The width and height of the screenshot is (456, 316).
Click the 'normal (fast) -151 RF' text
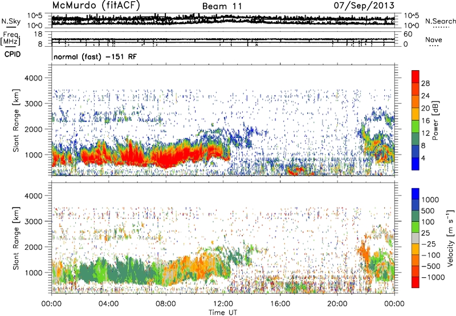(95, 56)
